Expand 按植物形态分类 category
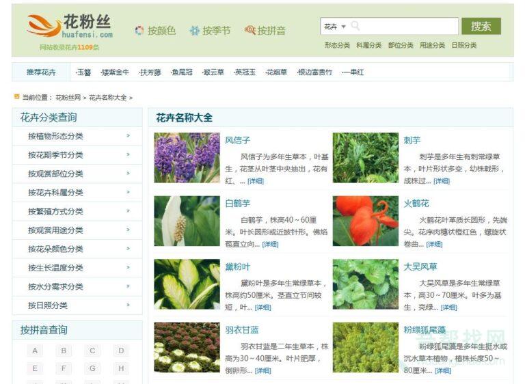This screenshot has height=384, width=525. [x=77, y=136]
